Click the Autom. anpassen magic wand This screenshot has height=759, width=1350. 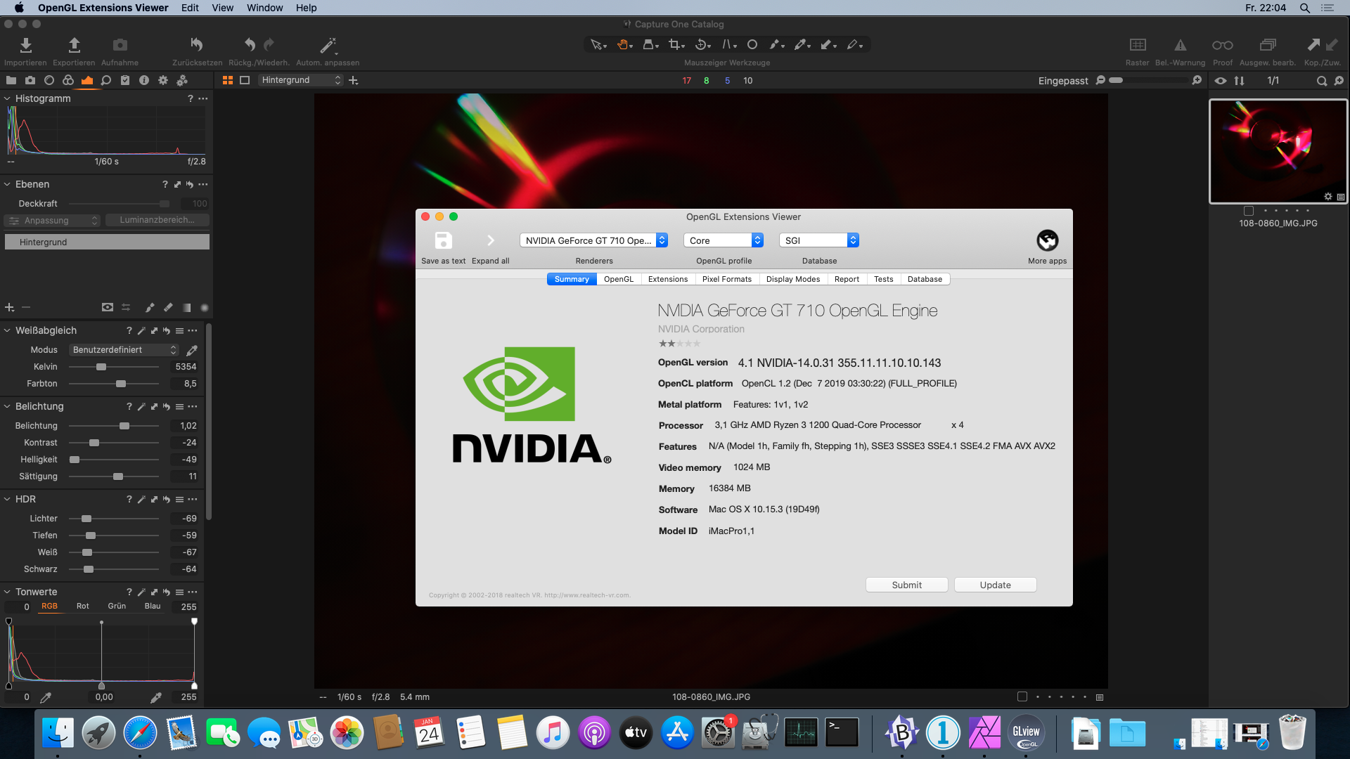point(328,46)
